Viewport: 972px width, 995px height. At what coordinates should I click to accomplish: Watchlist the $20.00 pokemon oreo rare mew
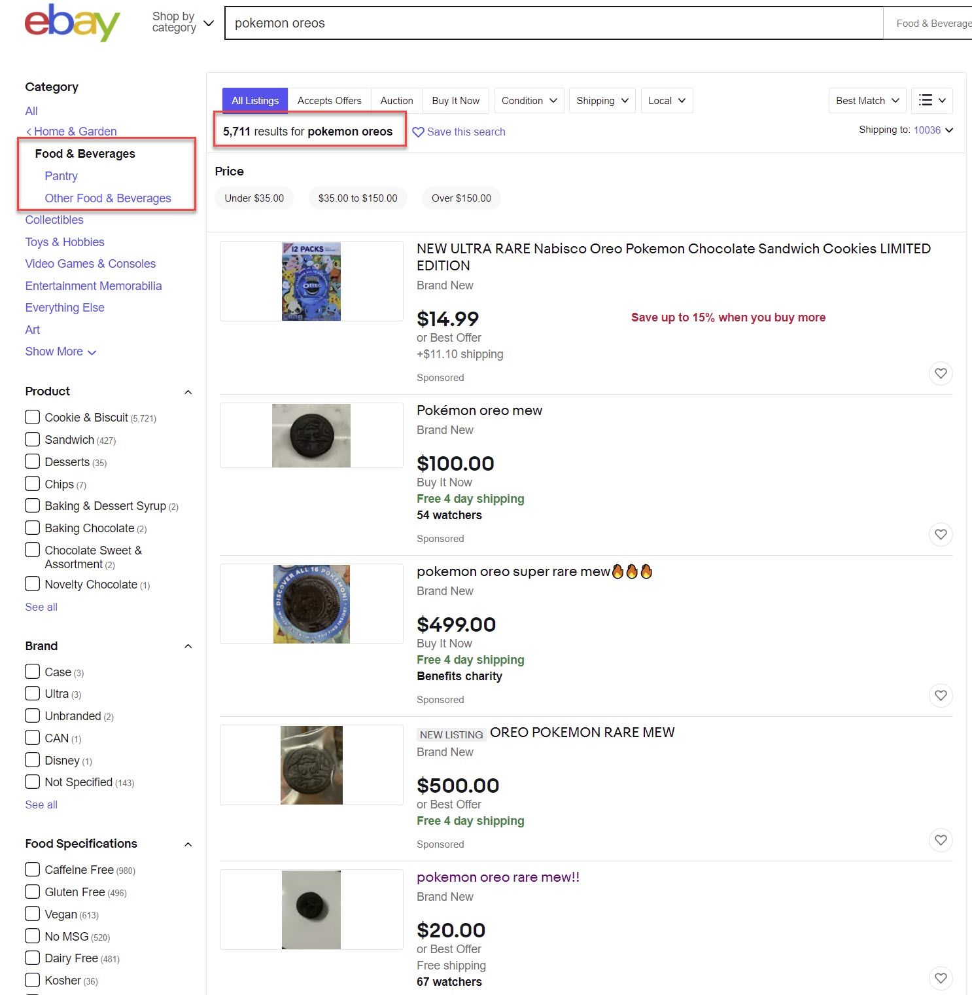pyautogui.click(x=941, y=978)
